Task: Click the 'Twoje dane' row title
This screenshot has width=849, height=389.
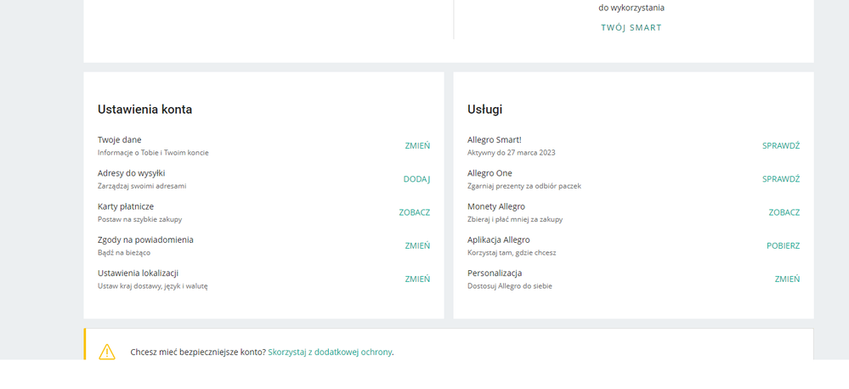Action: tap(120, 139)
